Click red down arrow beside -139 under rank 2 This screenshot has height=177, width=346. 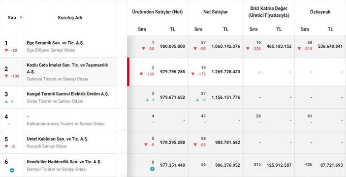pyautogui.click(x=6, y=76)
